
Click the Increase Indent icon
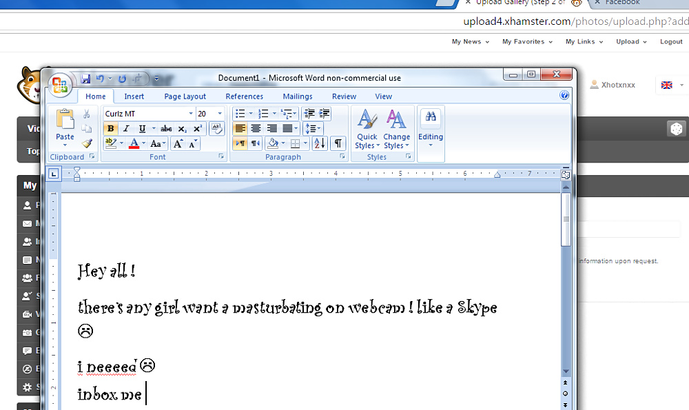tap(325, 114)
